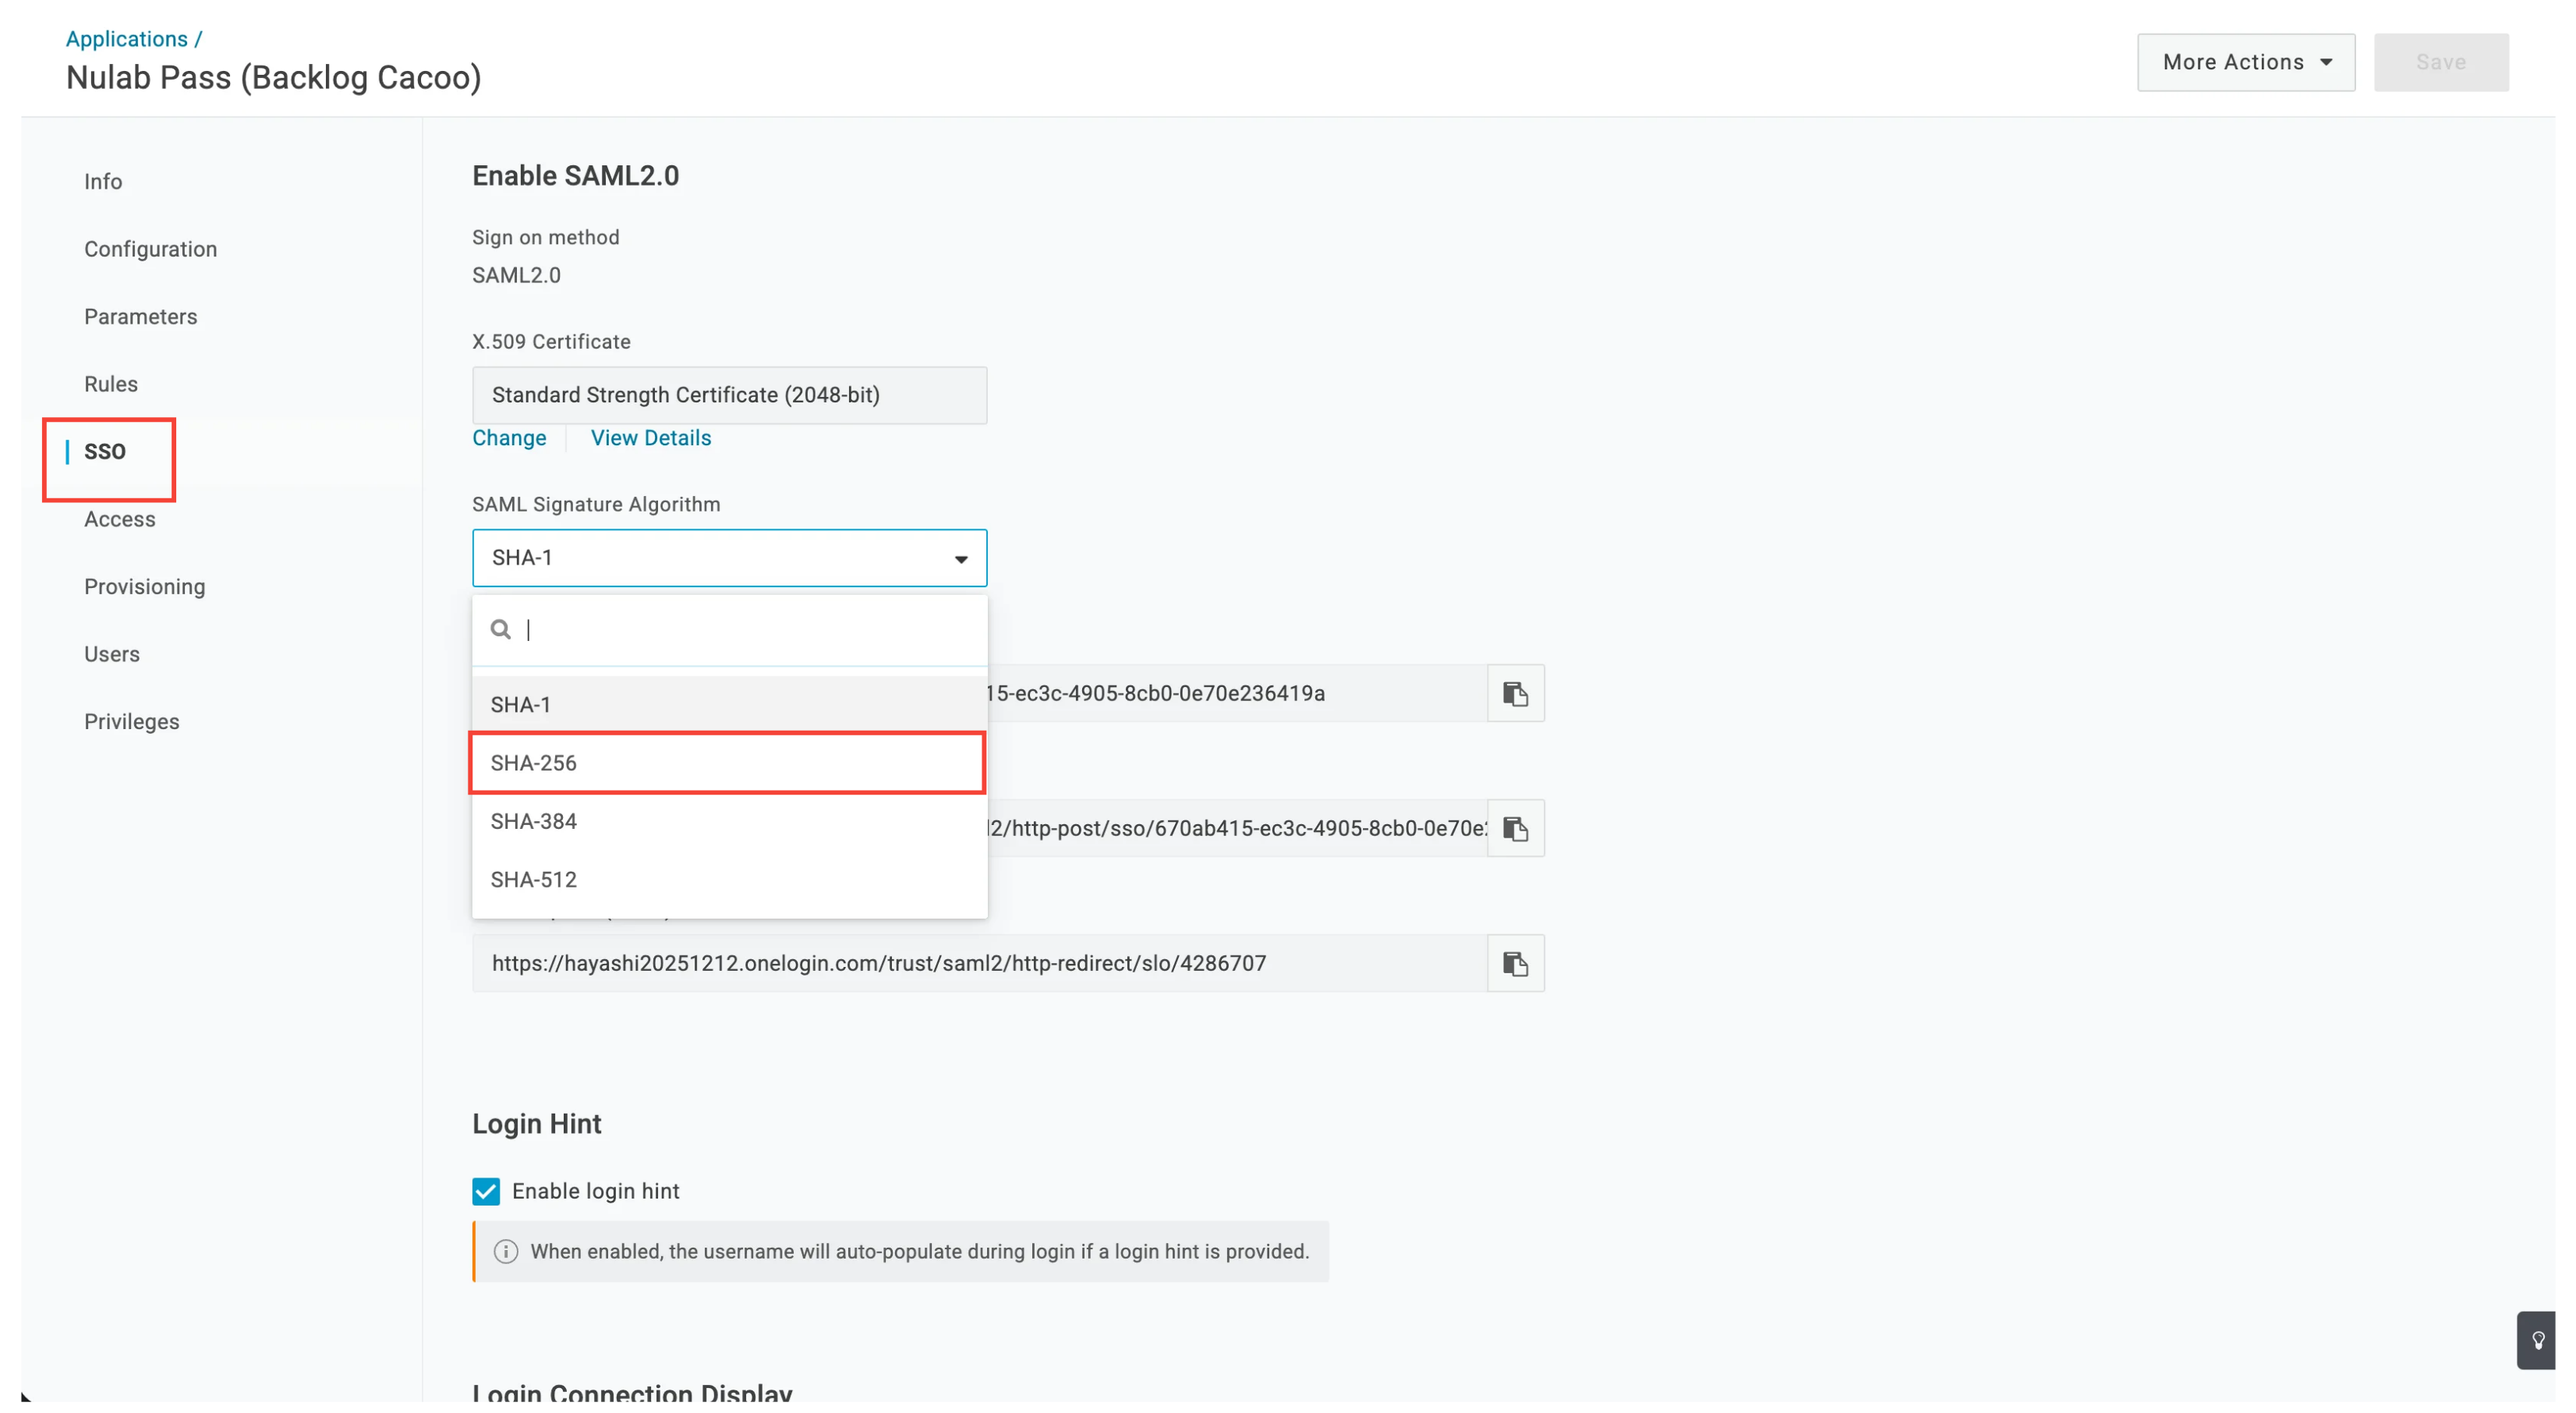2576x1413 pixels.
Task: Click the Login Hint heading
Action: coord(537,1124)
